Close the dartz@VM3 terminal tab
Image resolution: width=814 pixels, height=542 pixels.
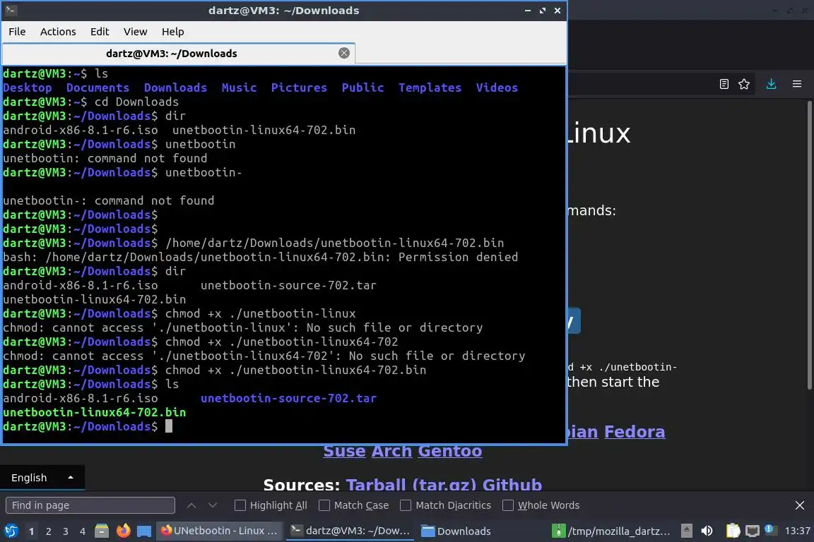click(343, 53)
